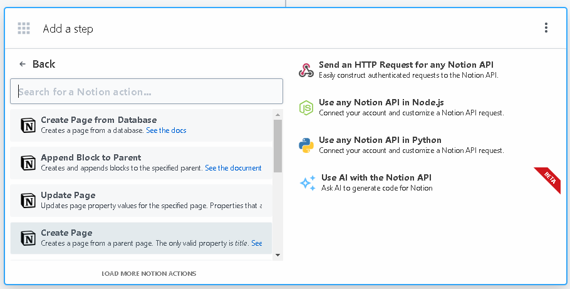The height and width of the screenshot is (289, 570).
Task: Click the Notion icon for Update Page
Action: [x=28, y=201]
